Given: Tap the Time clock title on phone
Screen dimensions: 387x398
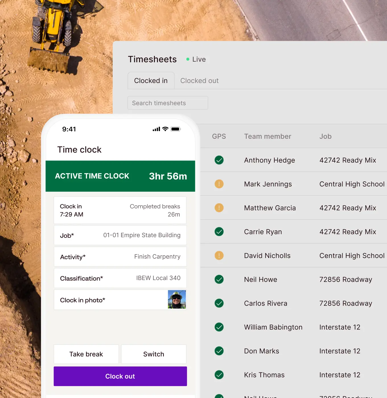Looking at the screenshot, I should (x=79, y=150).
